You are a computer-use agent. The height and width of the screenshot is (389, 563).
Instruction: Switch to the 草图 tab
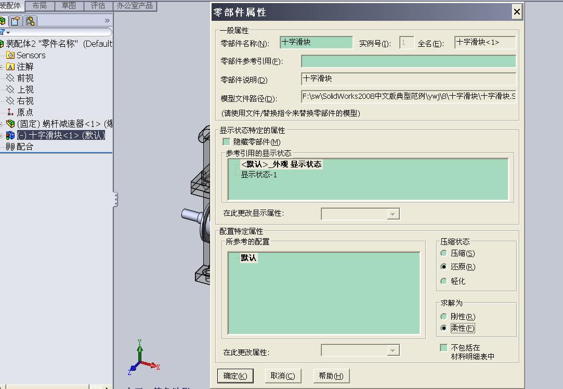point(69,6)
